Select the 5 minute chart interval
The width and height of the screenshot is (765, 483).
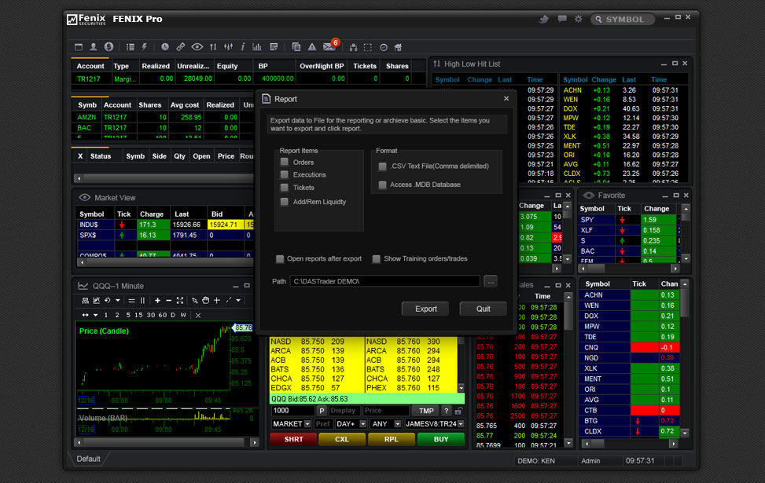tap(128, 315)
